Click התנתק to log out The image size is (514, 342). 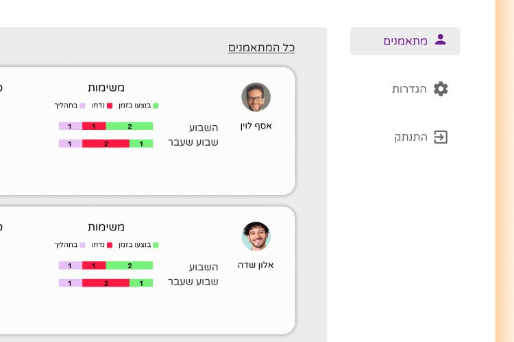[x=411, y=137]
